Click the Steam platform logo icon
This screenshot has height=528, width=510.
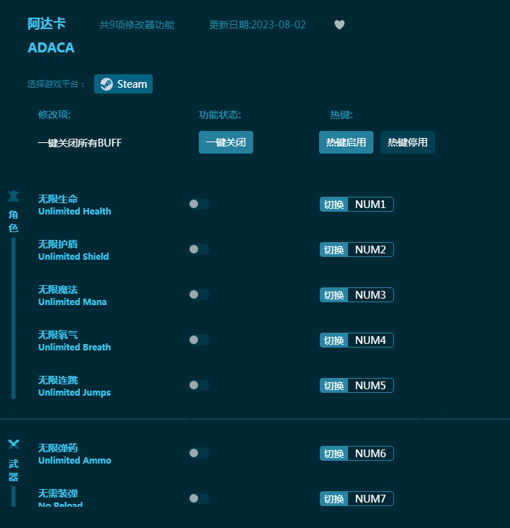(x=106, y=84)
